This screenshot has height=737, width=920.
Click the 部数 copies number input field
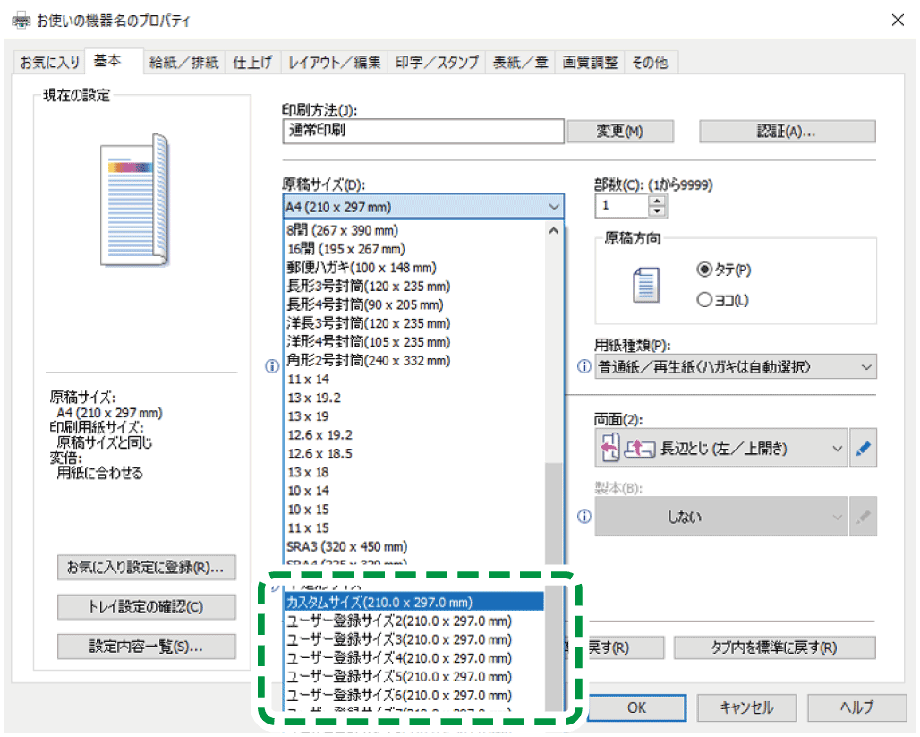pos(621,206)
